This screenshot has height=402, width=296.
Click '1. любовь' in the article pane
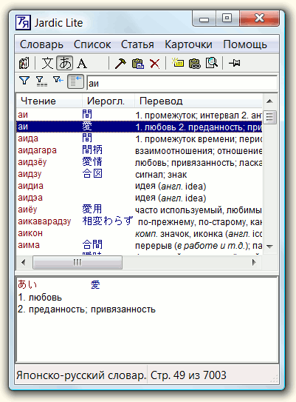[40, 298]
